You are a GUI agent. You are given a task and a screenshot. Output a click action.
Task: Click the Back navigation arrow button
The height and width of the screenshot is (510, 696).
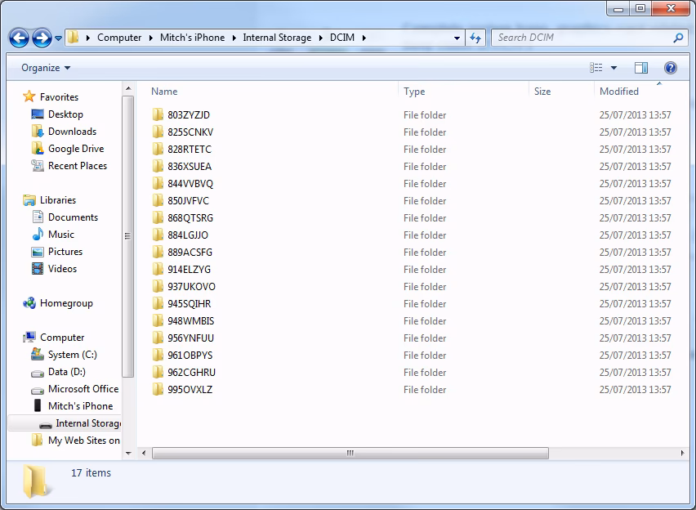(x=20, y=38)
